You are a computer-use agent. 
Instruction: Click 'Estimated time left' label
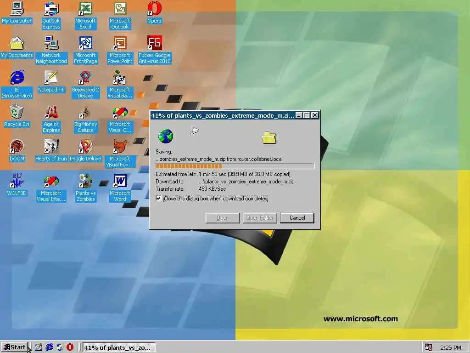click(176, 174)
